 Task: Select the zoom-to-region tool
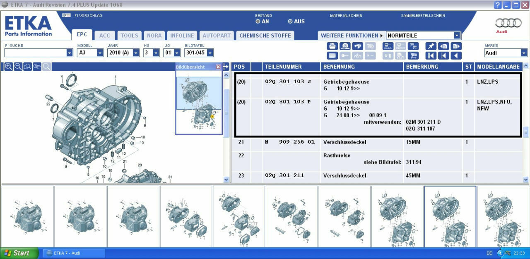click(27, 67)
